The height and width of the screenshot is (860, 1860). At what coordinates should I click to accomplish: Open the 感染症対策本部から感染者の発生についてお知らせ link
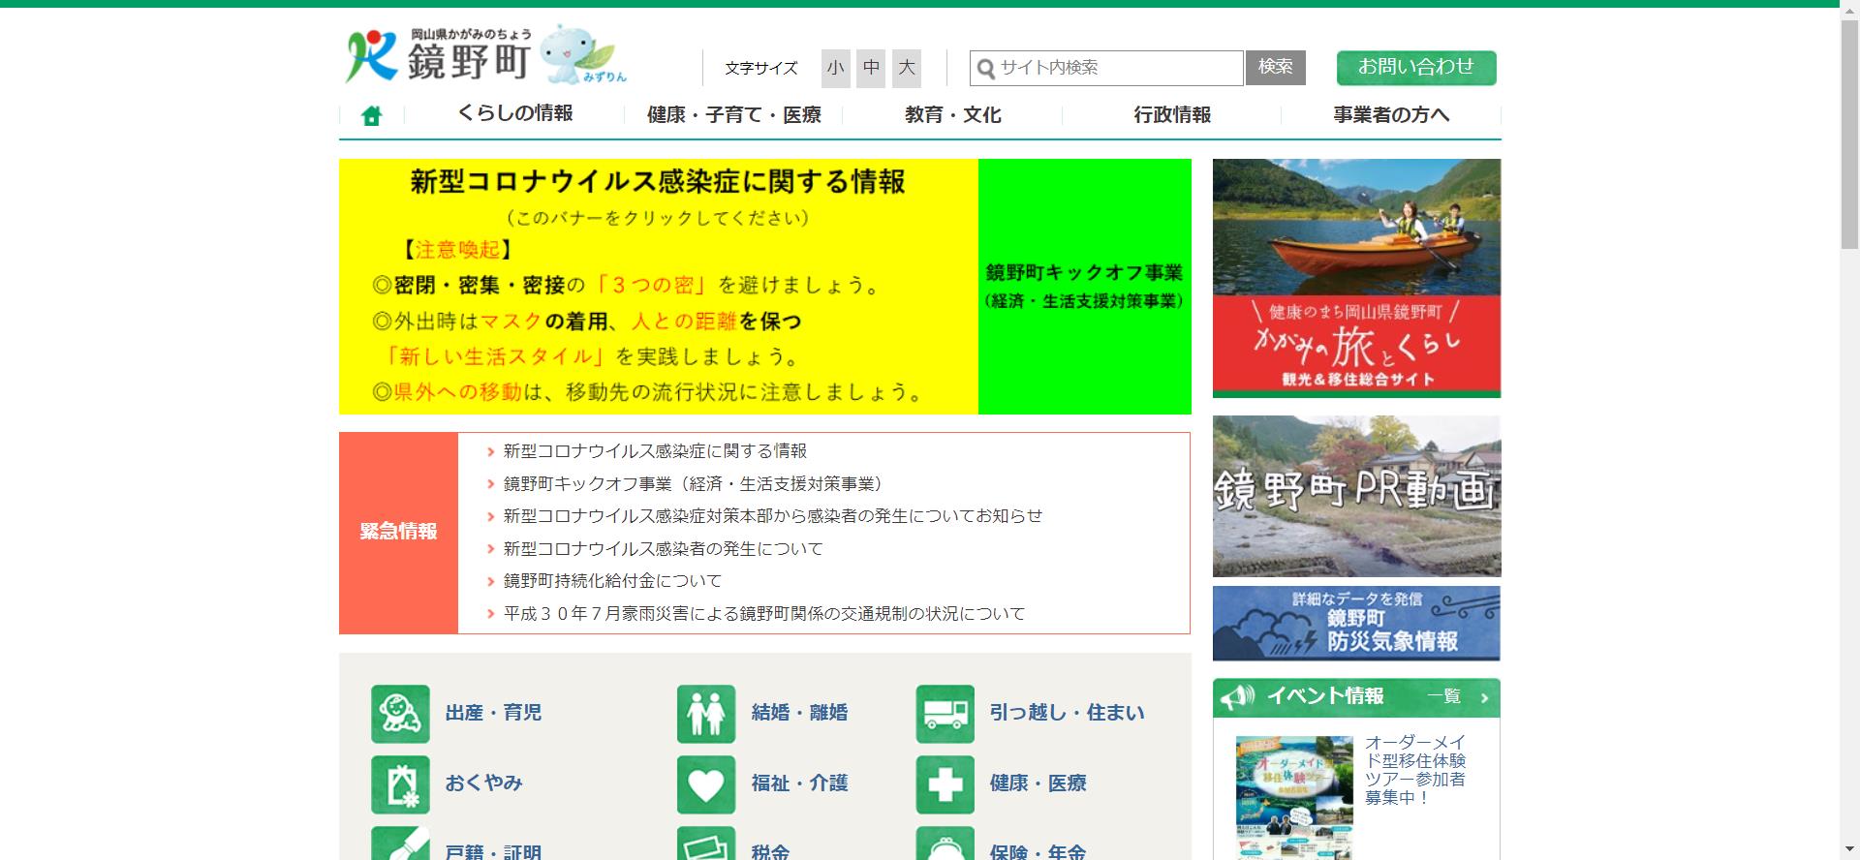click(x=773, y=516)
